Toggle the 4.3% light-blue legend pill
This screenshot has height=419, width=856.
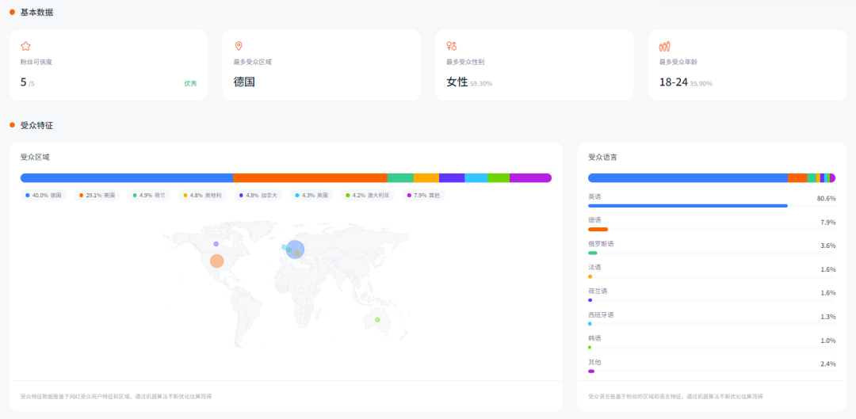click(x=311, y=196)
